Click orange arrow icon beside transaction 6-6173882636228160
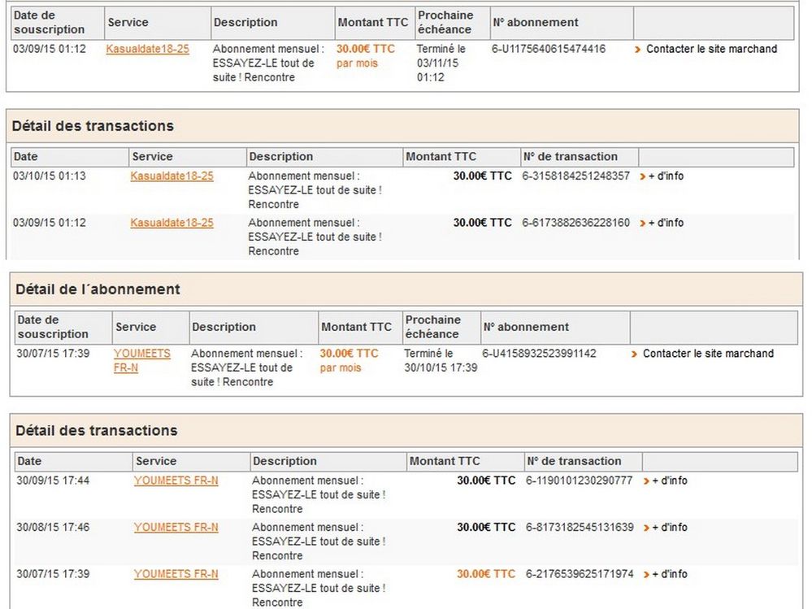The image size is (812, 609). [x=643, y=223]
